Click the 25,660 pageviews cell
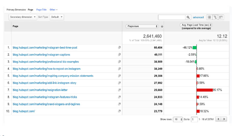 point(158,90)
